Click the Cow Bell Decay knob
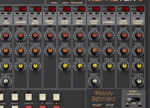The image size is (150, 108). click(x=79, y=66)
